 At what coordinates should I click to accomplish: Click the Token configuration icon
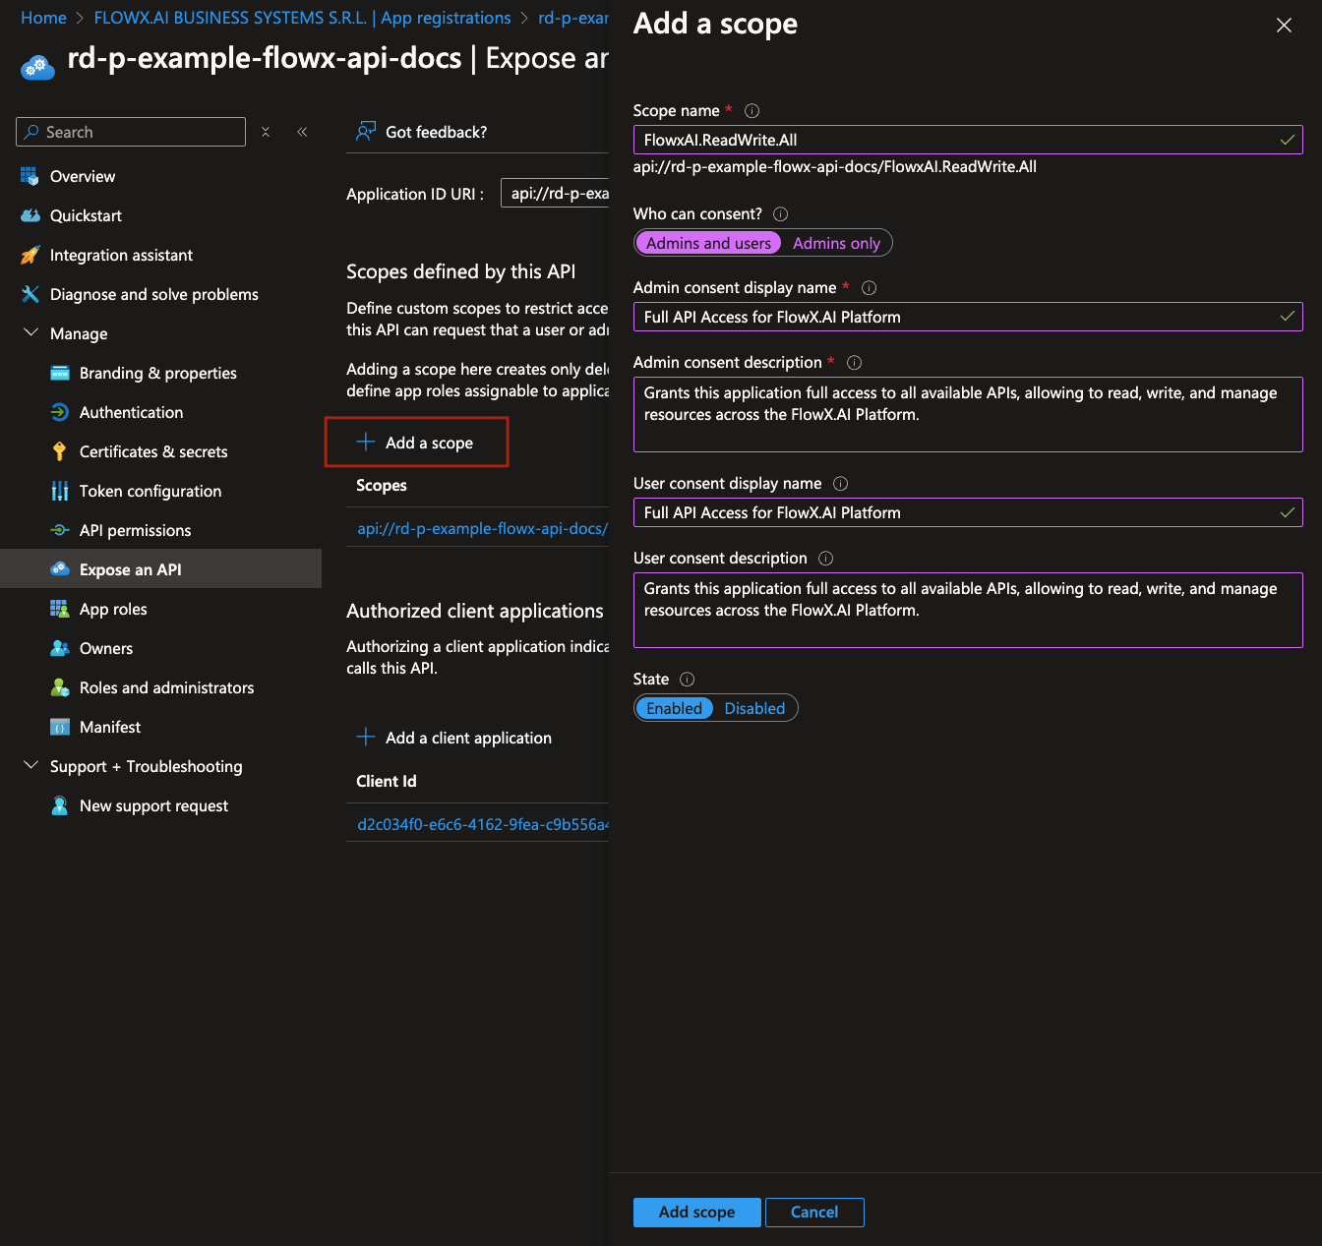click(60, 491)
